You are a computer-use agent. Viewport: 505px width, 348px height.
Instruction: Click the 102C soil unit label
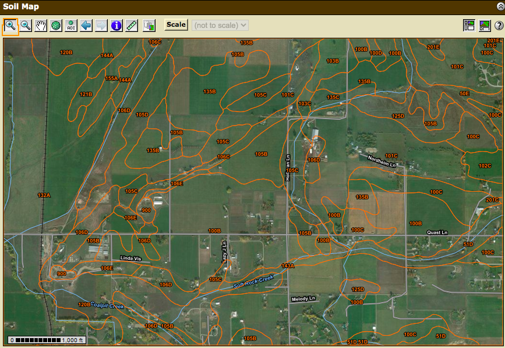485,166
